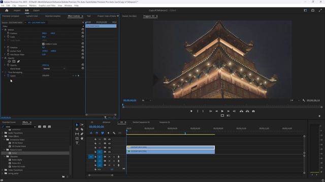Click Mark Out in Program monitor
The height and width of the screenshot is (182, 325).
(x=203, y=111)
